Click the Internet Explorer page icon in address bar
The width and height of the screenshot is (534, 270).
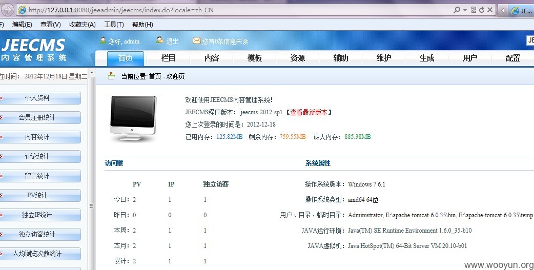coord(22,10)
